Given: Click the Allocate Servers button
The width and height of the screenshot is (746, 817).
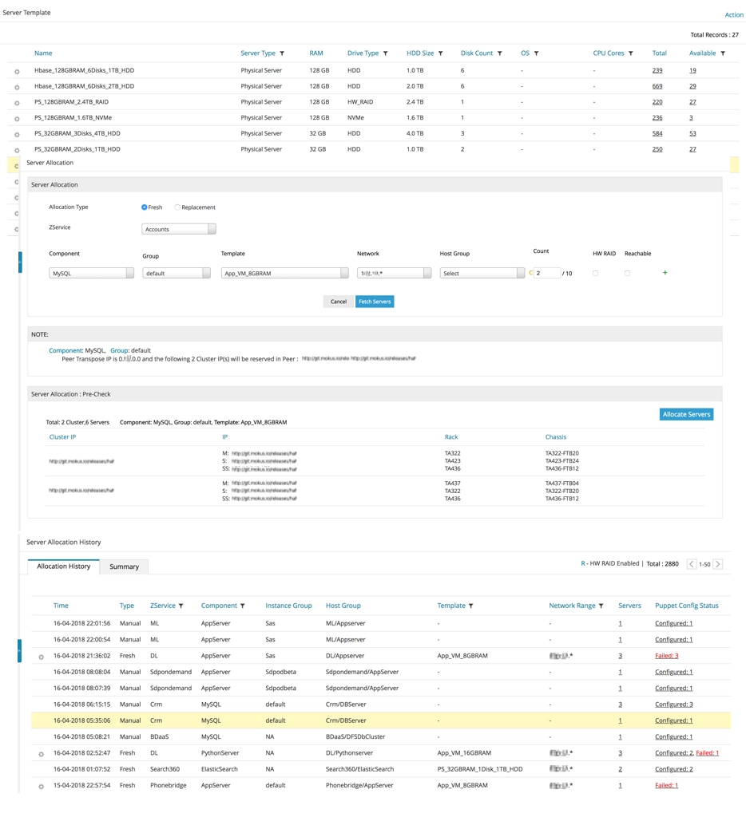Looking at the screenshot, I should click(686, 414).
